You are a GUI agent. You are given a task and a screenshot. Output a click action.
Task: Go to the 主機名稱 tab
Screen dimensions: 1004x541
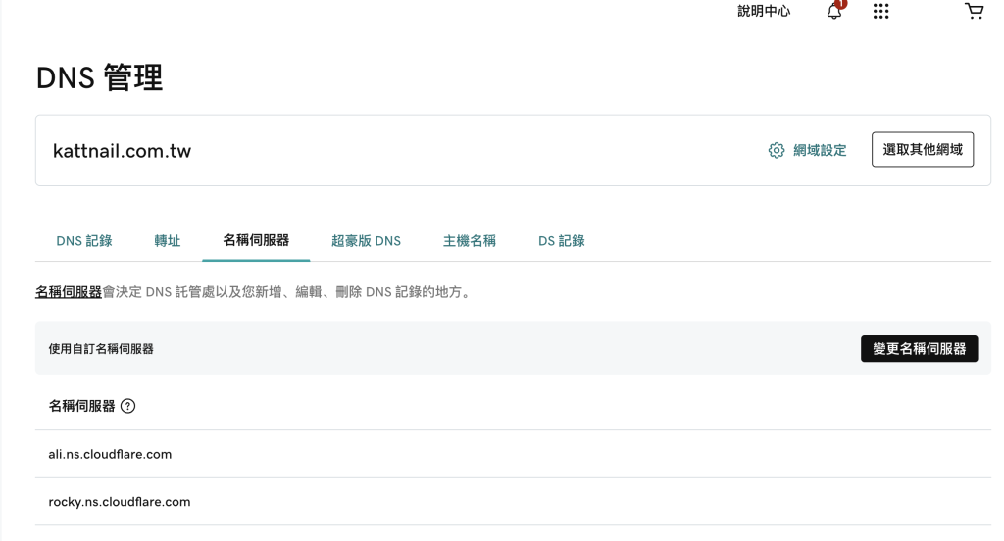(x=470, y=241)
